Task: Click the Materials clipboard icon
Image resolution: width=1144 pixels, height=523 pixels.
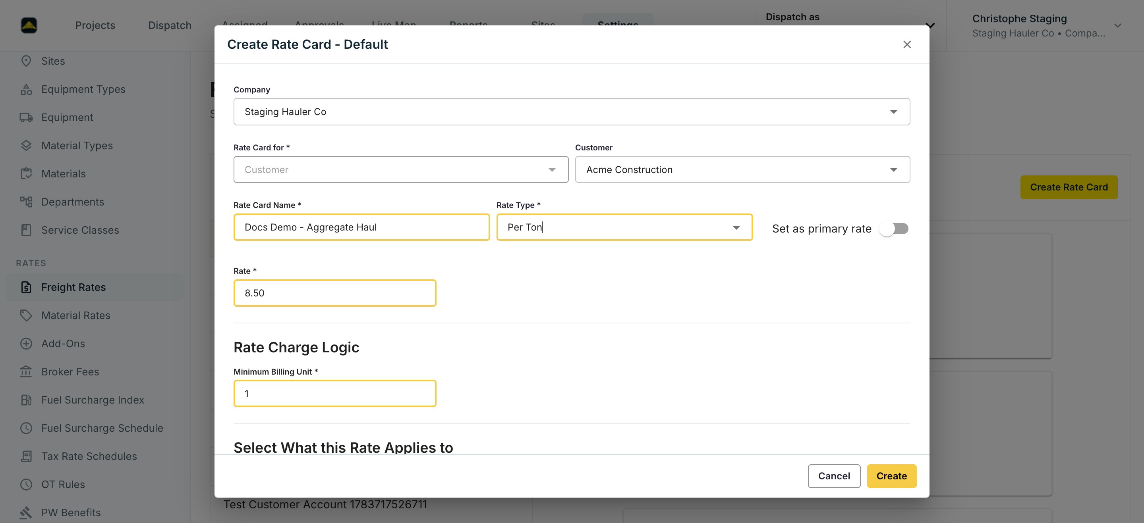Action: click(x=26, y=173)
